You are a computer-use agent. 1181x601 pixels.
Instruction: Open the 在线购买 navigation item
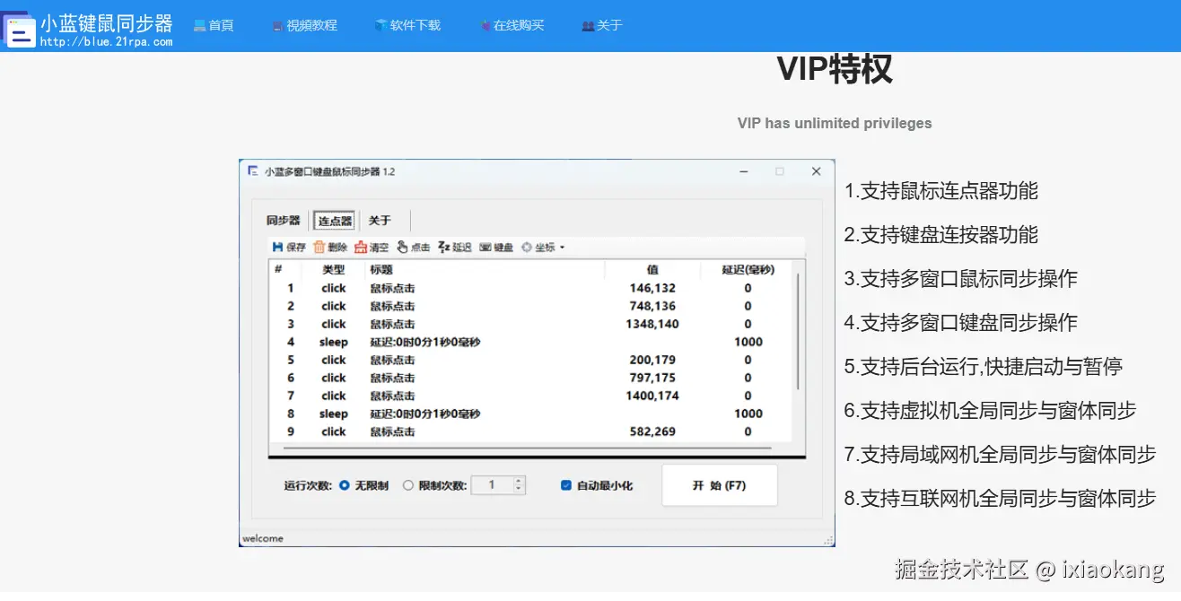[x=512, y=25]
